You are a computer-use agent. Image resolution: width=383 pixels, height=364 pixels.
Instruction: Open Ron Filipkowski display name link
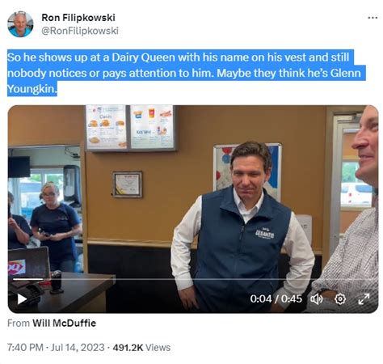[x=78, y=18]
